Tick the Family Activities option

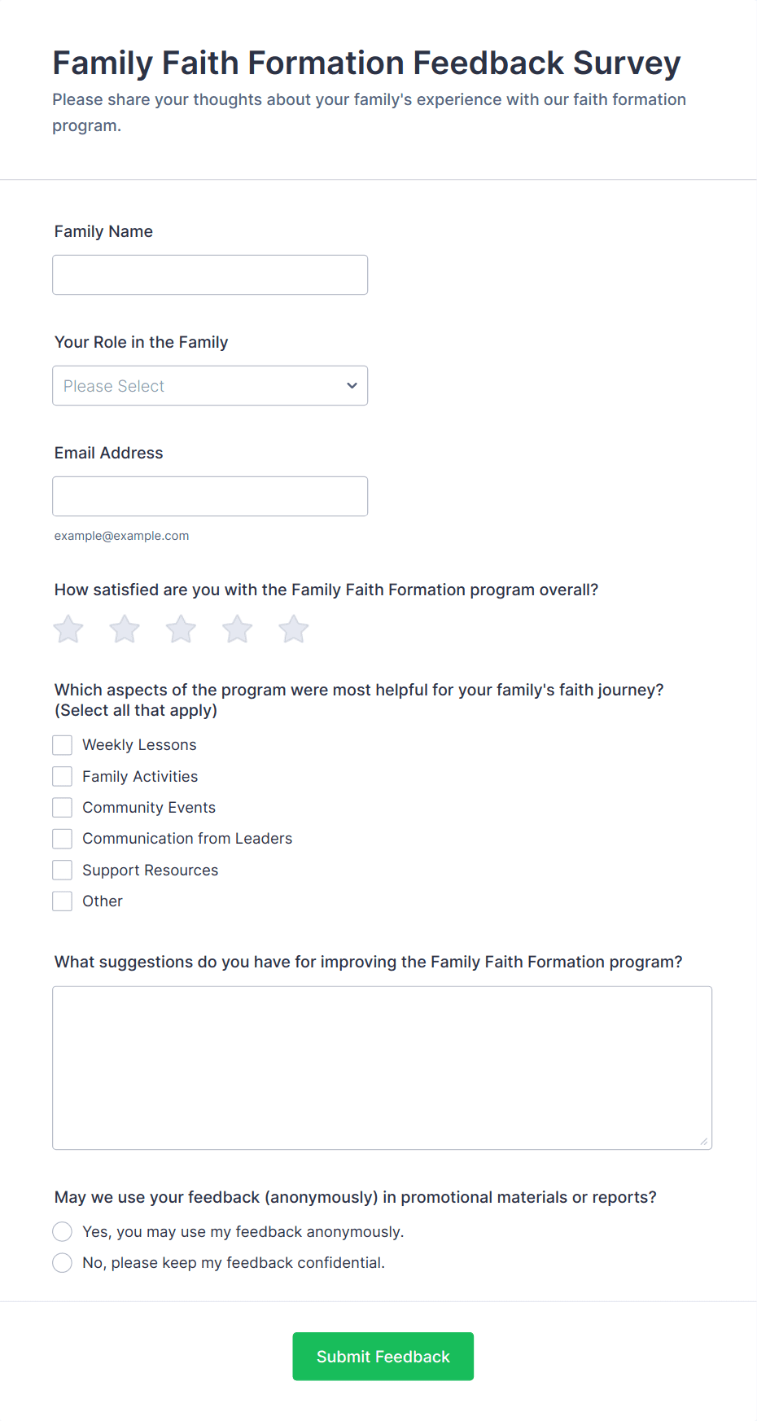click(63, 776)
